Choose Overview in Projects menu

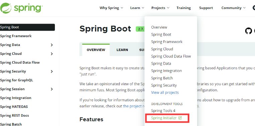pos(159,27)
